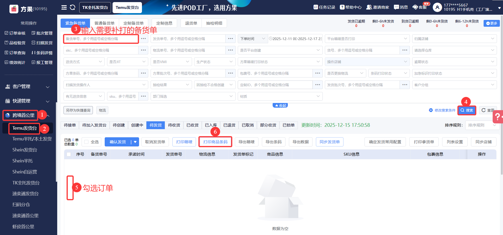Image resolution: width=503 pixels, height=235 pixels.
Task: Open 消息 messages
Action: tap(401, 7)
